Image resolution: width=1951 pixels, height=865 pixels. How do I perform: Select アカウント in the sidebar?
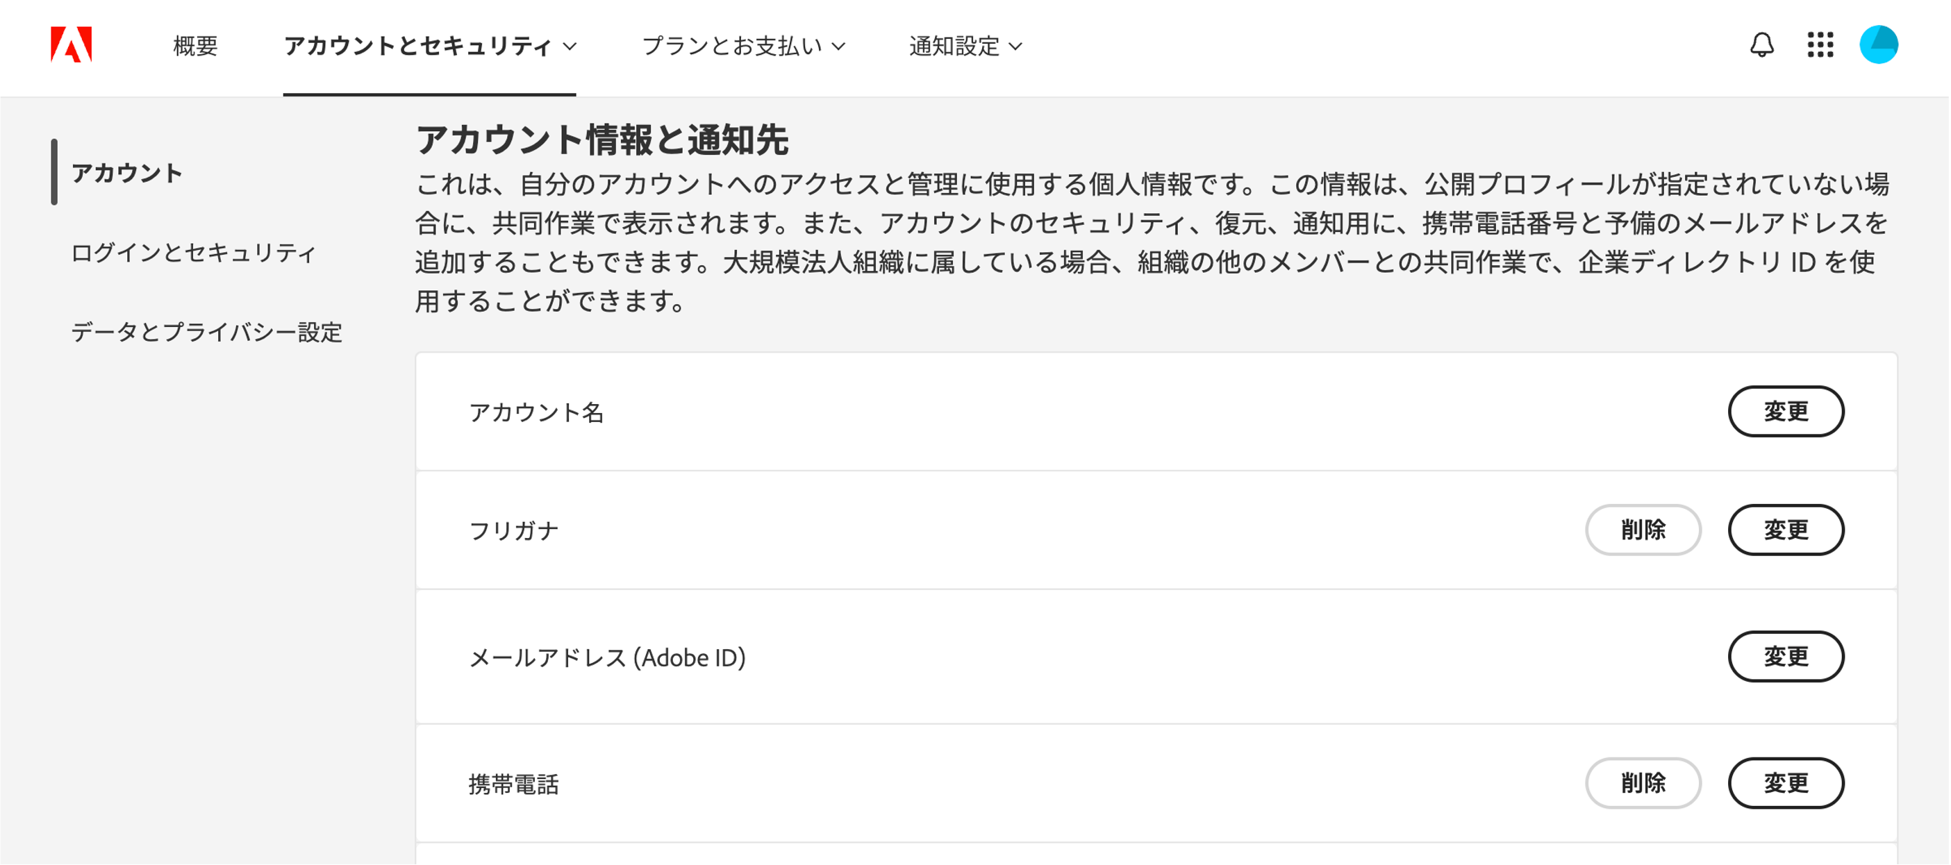(x=127, y=173)
